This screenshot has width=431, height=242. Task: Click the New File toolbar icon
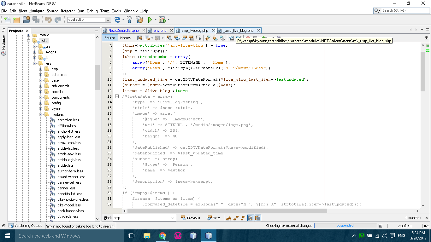point(7,20)
